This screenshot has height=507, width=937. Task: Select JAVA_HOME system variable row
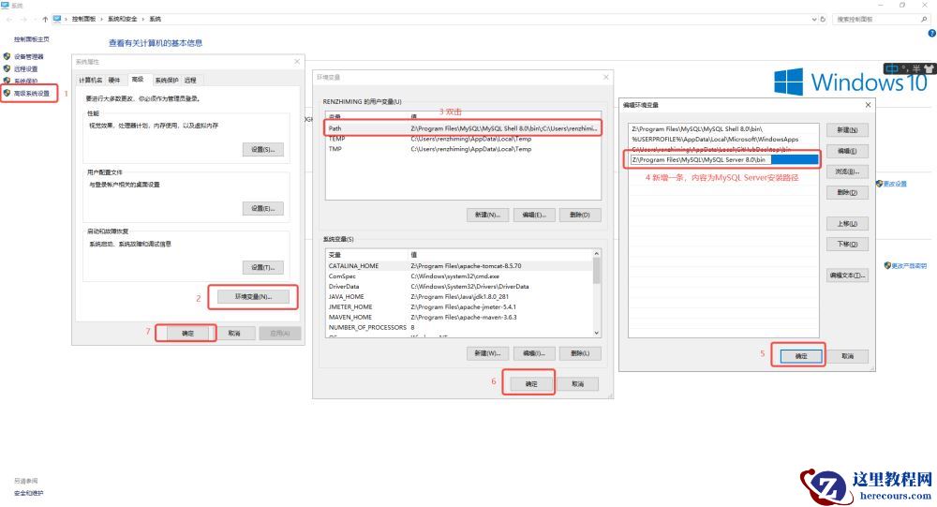click(x=459, y=296)
